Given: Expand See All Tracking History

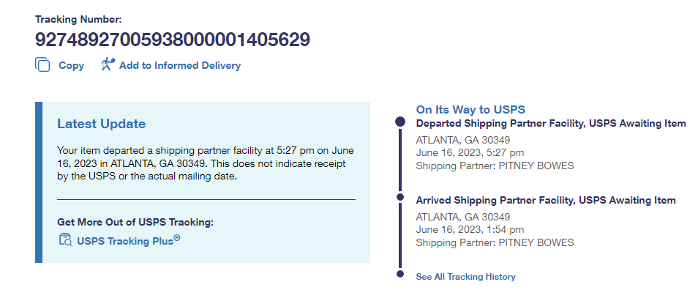Looking at the screenshot, I should click(465, 277).
